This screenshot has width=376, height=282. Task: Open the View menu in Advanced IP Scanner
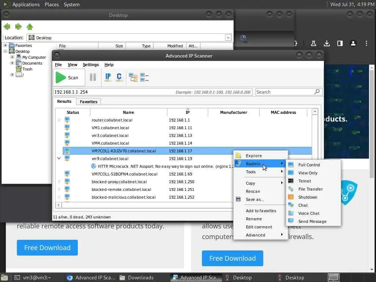[72, 65]
